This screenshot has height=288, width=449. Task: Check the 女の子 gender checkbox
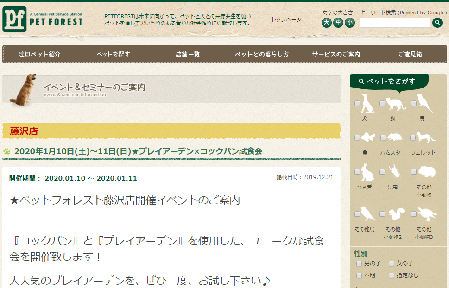tap(392, 263)
